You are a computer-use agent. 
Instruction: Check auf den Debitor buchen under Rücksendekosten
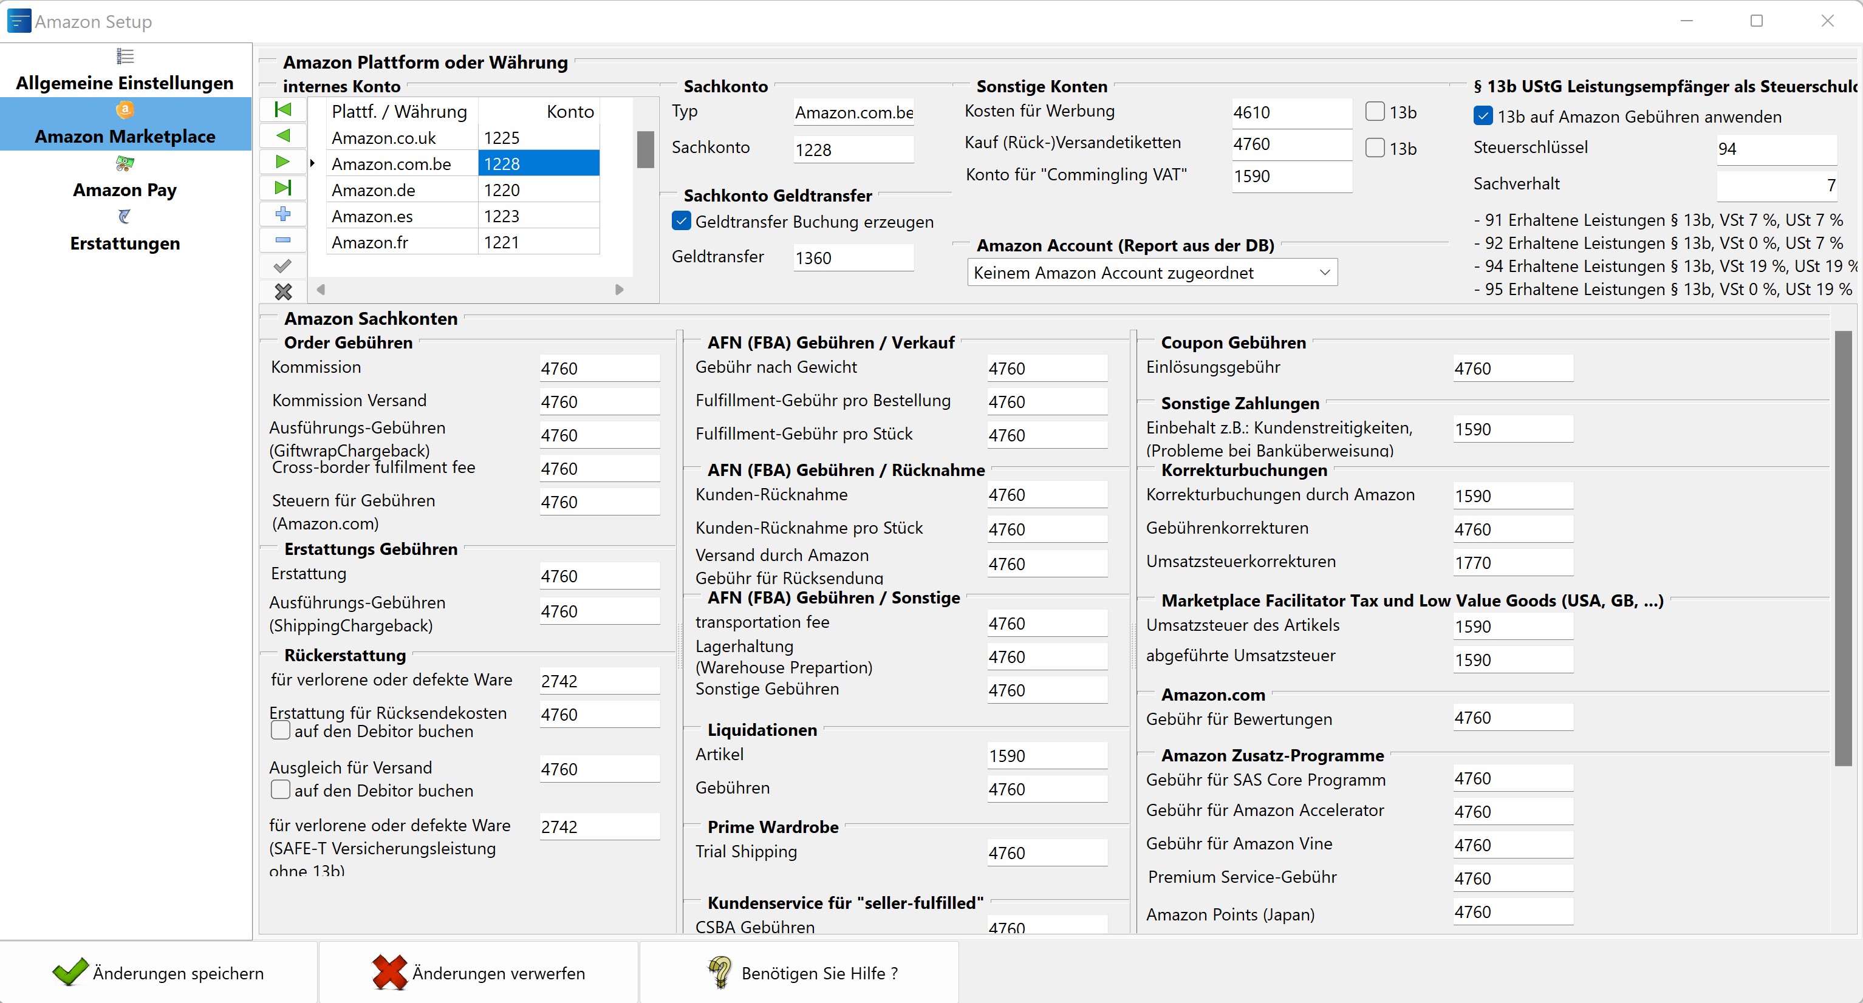[x=281, y=730]
